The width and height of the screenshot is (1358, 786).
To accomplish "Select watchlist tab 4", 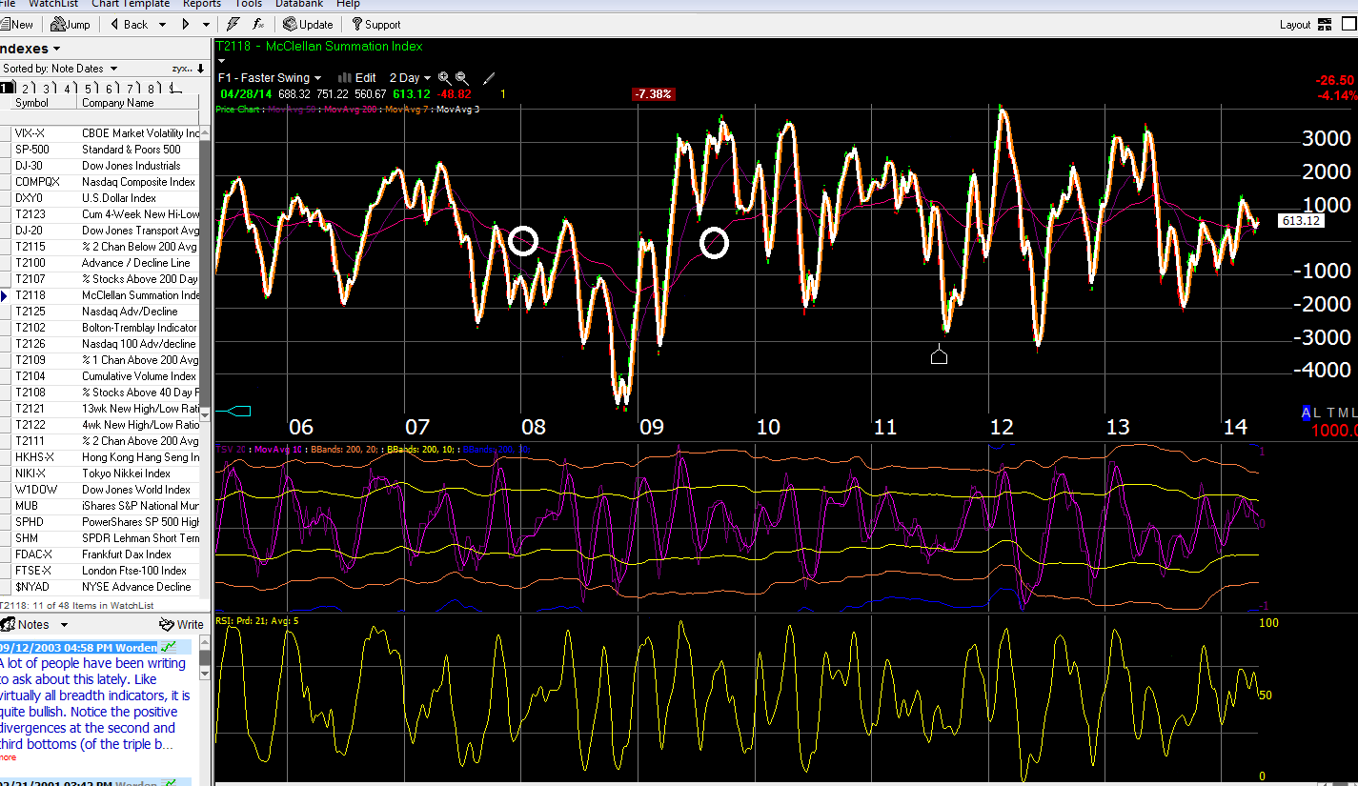I will (x=67, y=89).
